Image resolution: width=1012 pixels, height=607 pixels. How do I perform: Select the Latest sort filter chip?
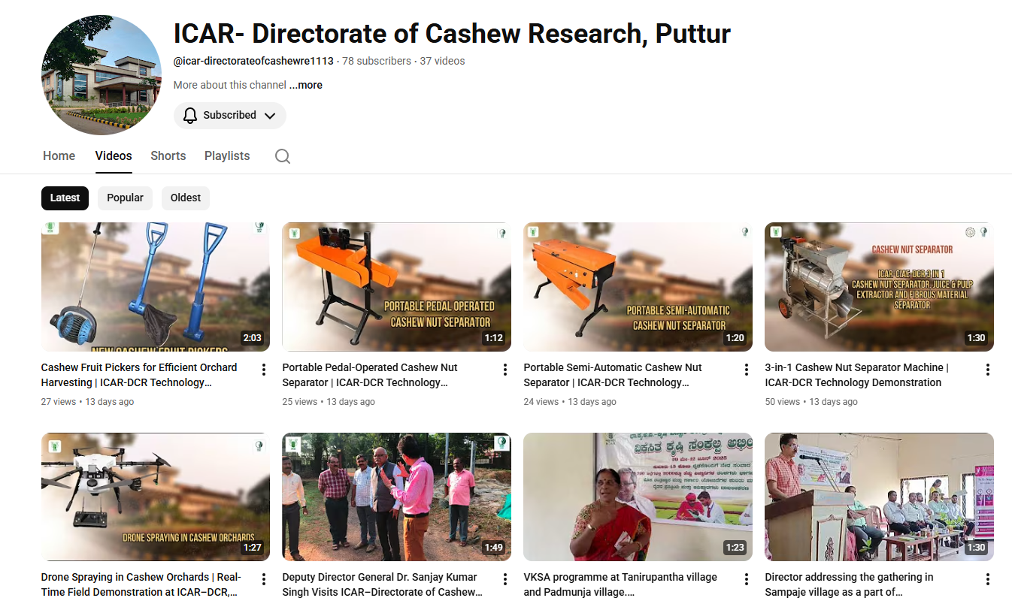click(65, 198)
